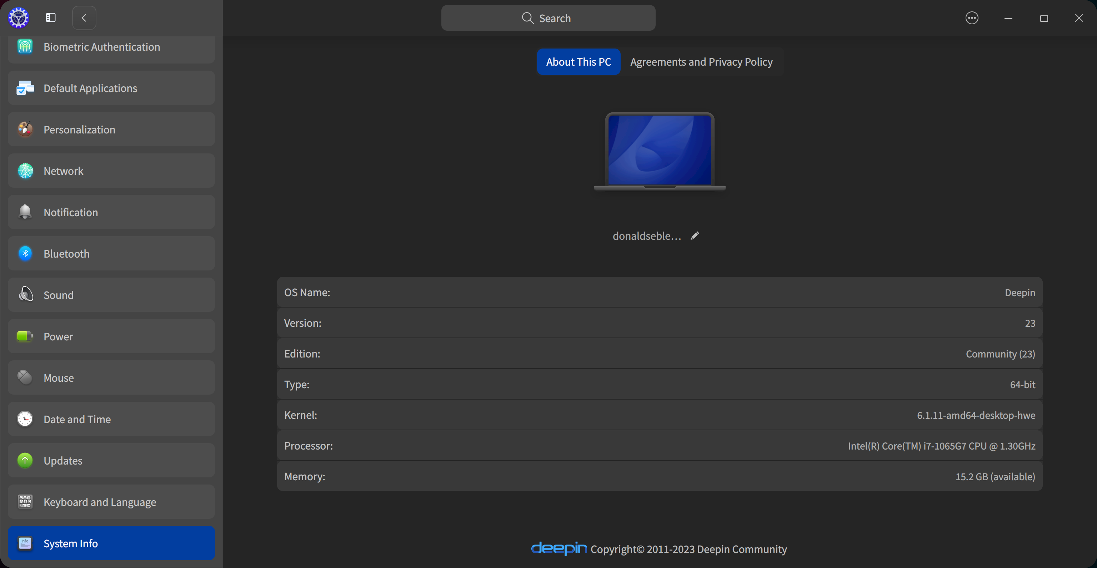
Task: Open the more options menu
Action: point(972,17)
